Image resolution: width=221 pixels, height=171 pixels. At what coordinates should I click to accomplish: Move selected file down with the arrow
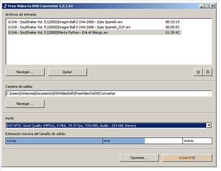208,72
